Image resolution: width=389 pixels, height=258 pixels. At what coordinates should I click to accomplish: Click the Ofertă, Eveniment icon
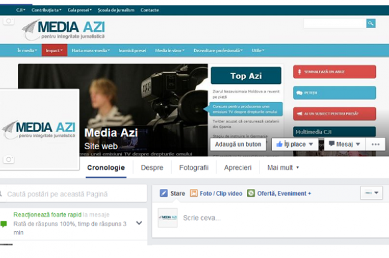[x=251, y=193]
